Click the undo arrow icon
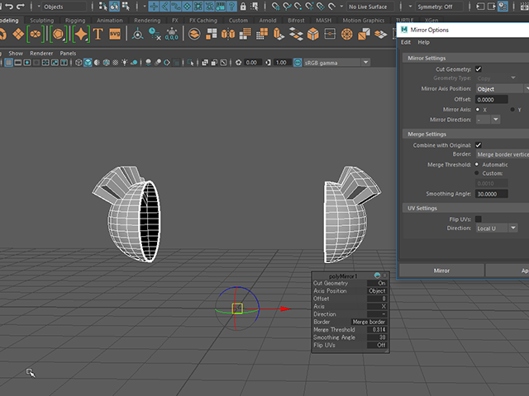The height and width of the screenshot is (396, 529). coord(9,7)
